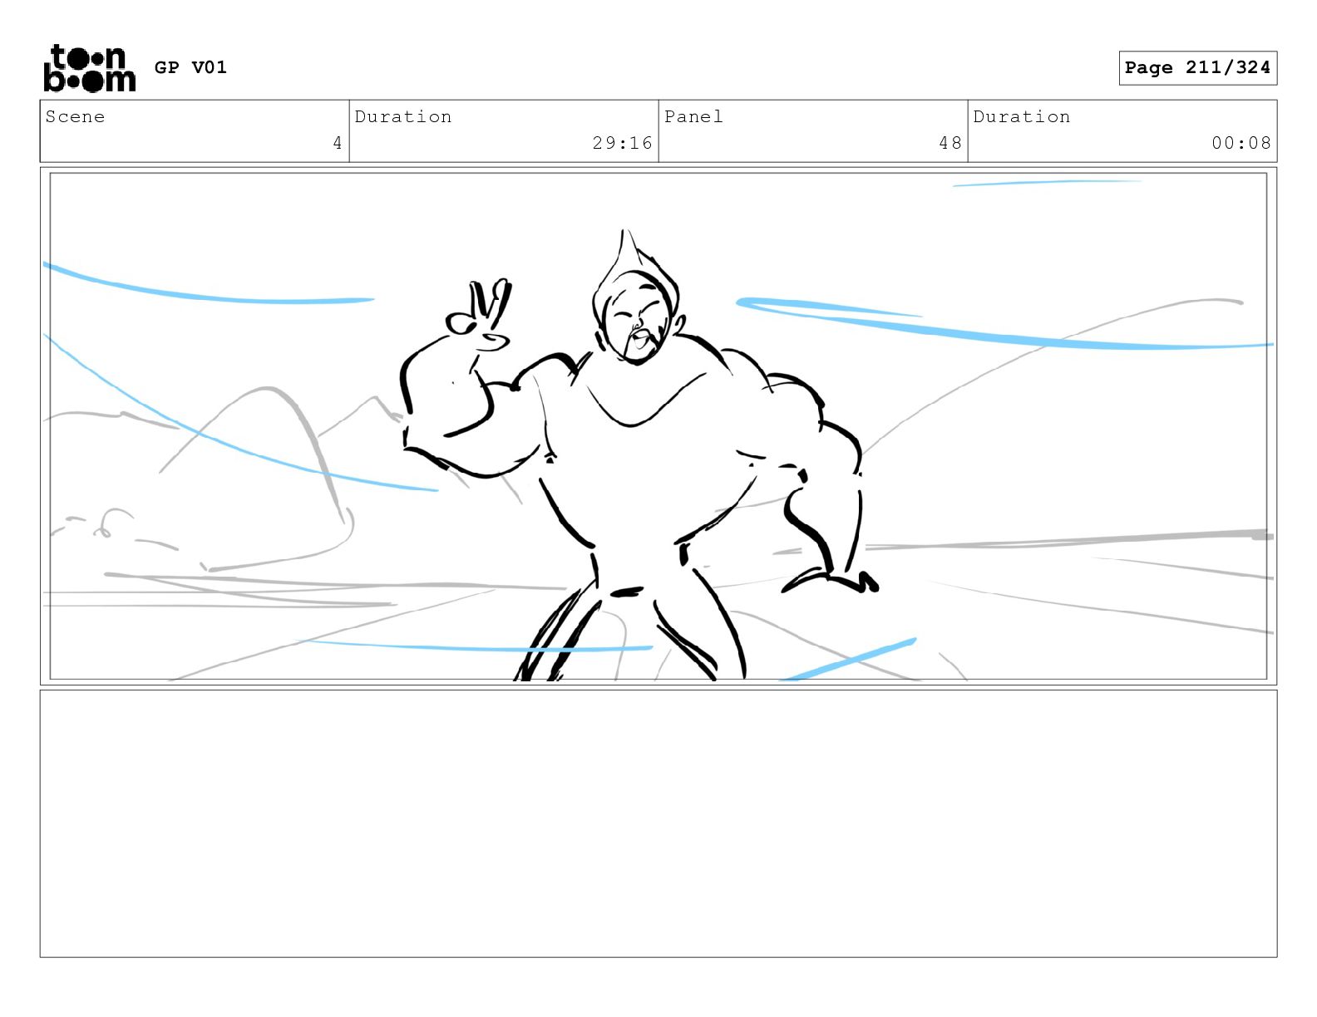This screenshot has width=1317, height=1017.
Task: Select the scene duration value '29:16'
Action: tap(623, 143)
